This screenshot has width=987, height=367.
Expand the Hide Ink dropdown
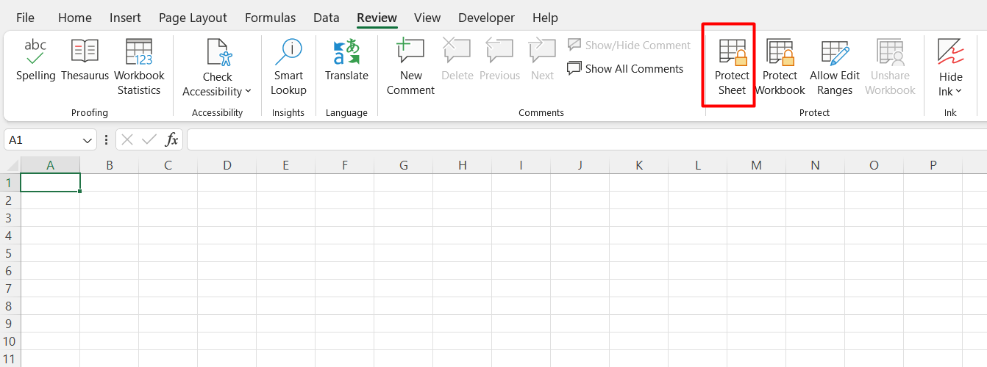(x=958, y=92)
